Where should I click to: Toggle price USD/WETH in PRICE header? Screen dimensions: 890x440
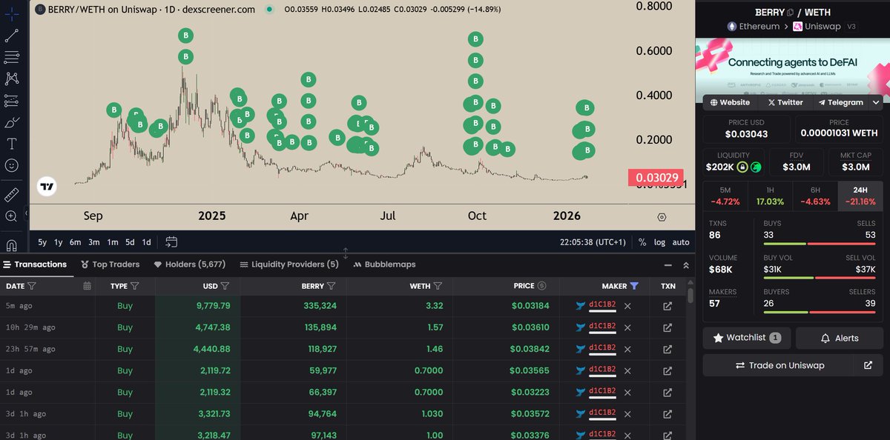pos(542,286)
